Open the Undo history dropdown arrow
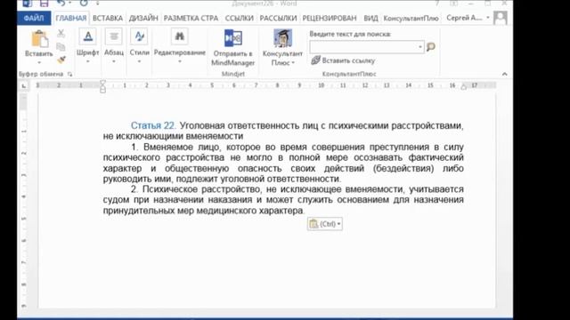The width and height of the screenshot is (570, 320). 69,4
